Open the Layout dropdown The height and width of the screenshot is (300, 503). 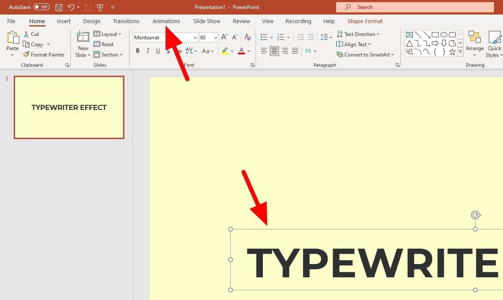point(108,34)
